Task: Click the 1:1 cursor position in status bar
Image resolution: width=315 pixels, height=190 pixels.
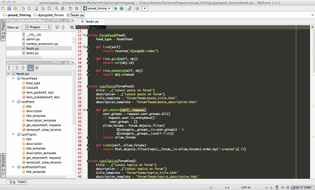Action: click(227, 188)
